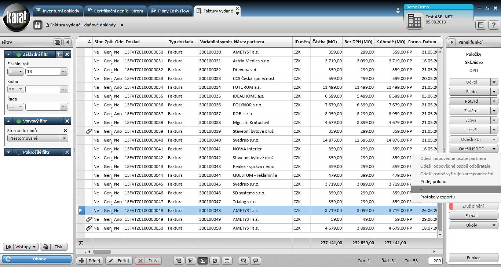Close the Faktury vydané - daňové doklady view
Viewport: 501px width, 267px height.
122,25
